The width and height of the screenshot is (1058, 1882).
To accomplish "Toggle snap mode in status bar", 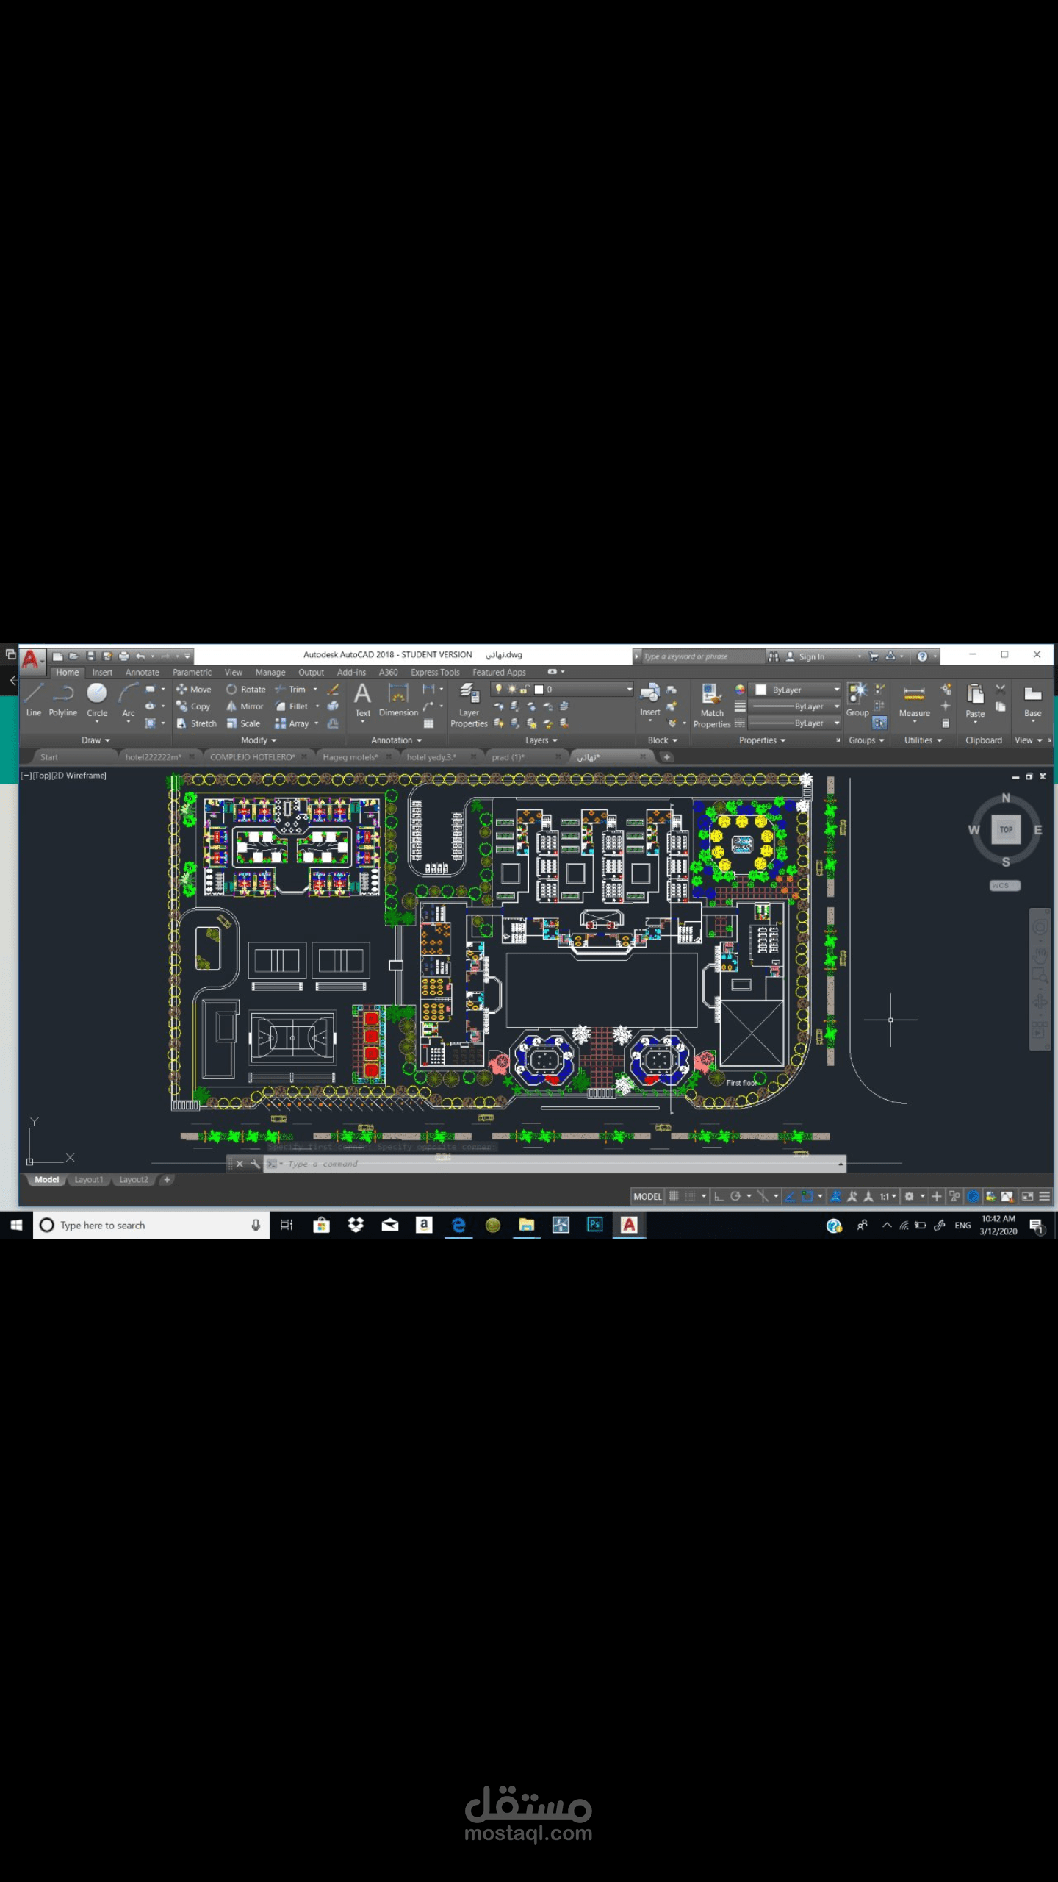I will point(691,1196).
